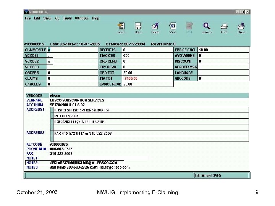Click the empty VCODE3 field
This screenshot has height=206, width=275.
pos(72,67)
